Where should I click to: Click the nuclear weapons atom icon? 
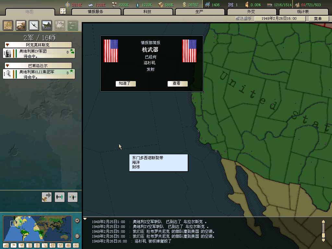(x=231, y=5)
